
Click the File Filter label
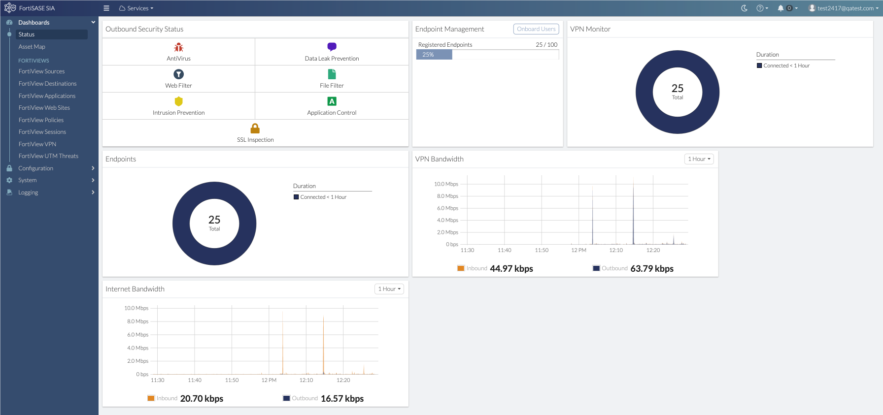pos(332,86)
